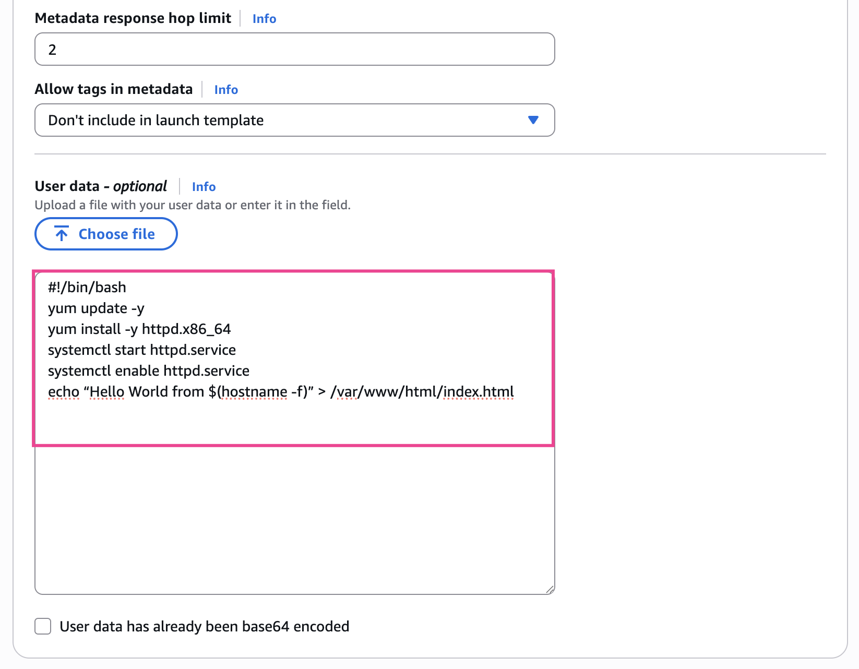Click the "systemctl start httpd.service" line

click(x=142, y=350)
